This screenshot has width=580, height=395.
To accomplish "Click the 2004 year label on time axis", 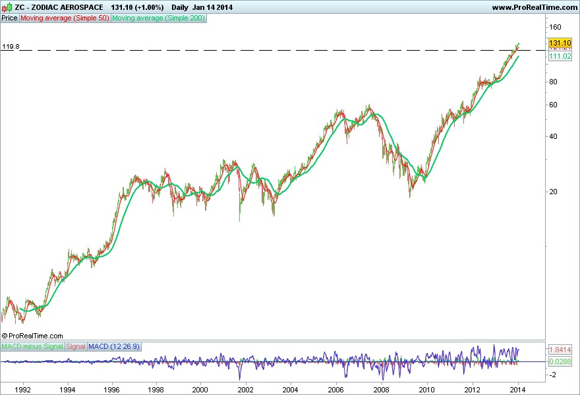I will 291,390.
